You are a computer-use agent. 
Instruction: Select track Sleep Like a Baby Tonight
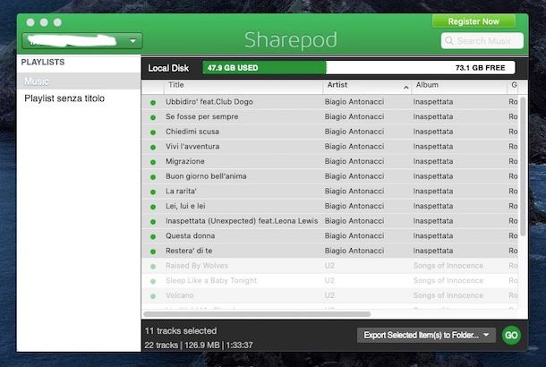click(329, 281)
